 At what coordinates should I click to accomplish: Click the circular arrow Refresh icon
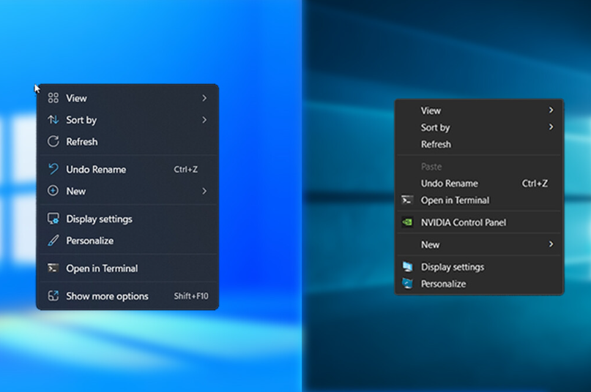(x=53, y=142)
